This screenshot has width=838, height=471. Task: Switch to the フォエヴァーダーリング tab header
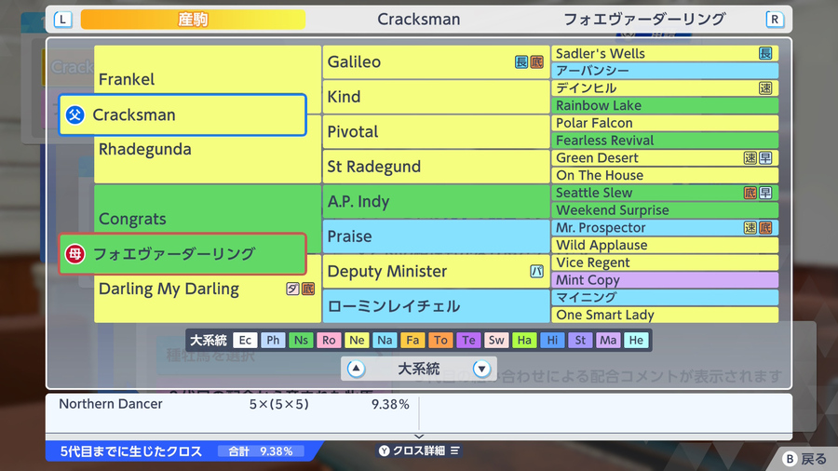[x=644, y=20]
